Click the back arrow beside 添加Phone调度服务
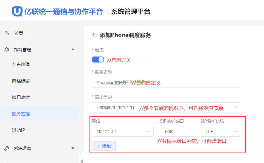 click(94, 35)
